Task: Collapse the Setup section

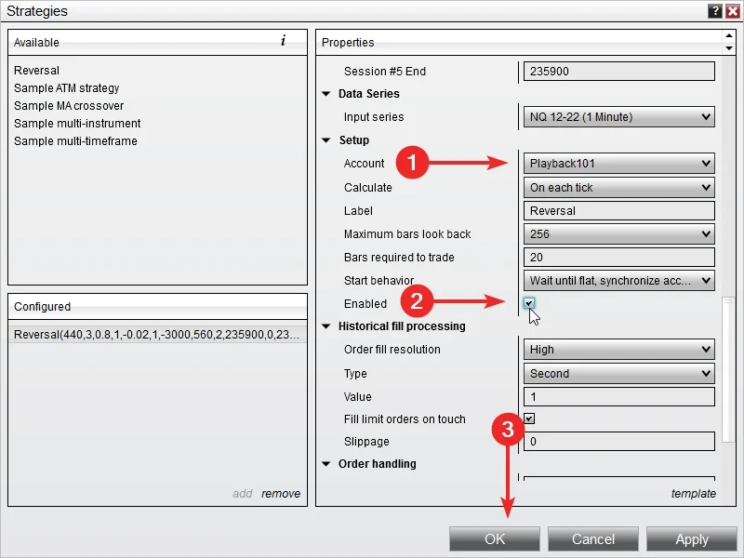Action: coord(326,140)
